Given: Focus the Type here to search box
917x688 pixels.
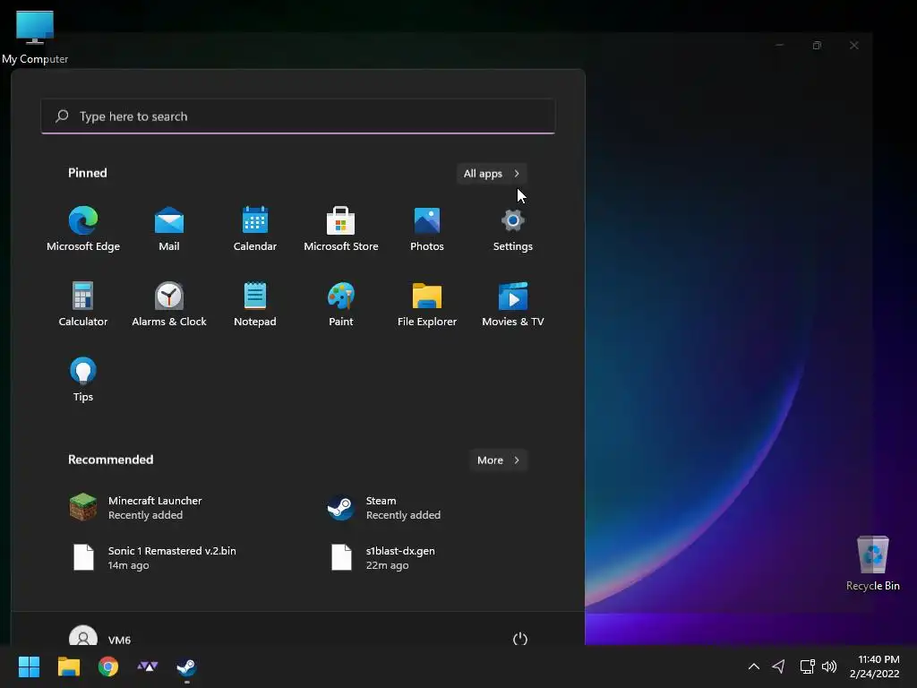Looking at the screenshot, I should tap(297, 116).
